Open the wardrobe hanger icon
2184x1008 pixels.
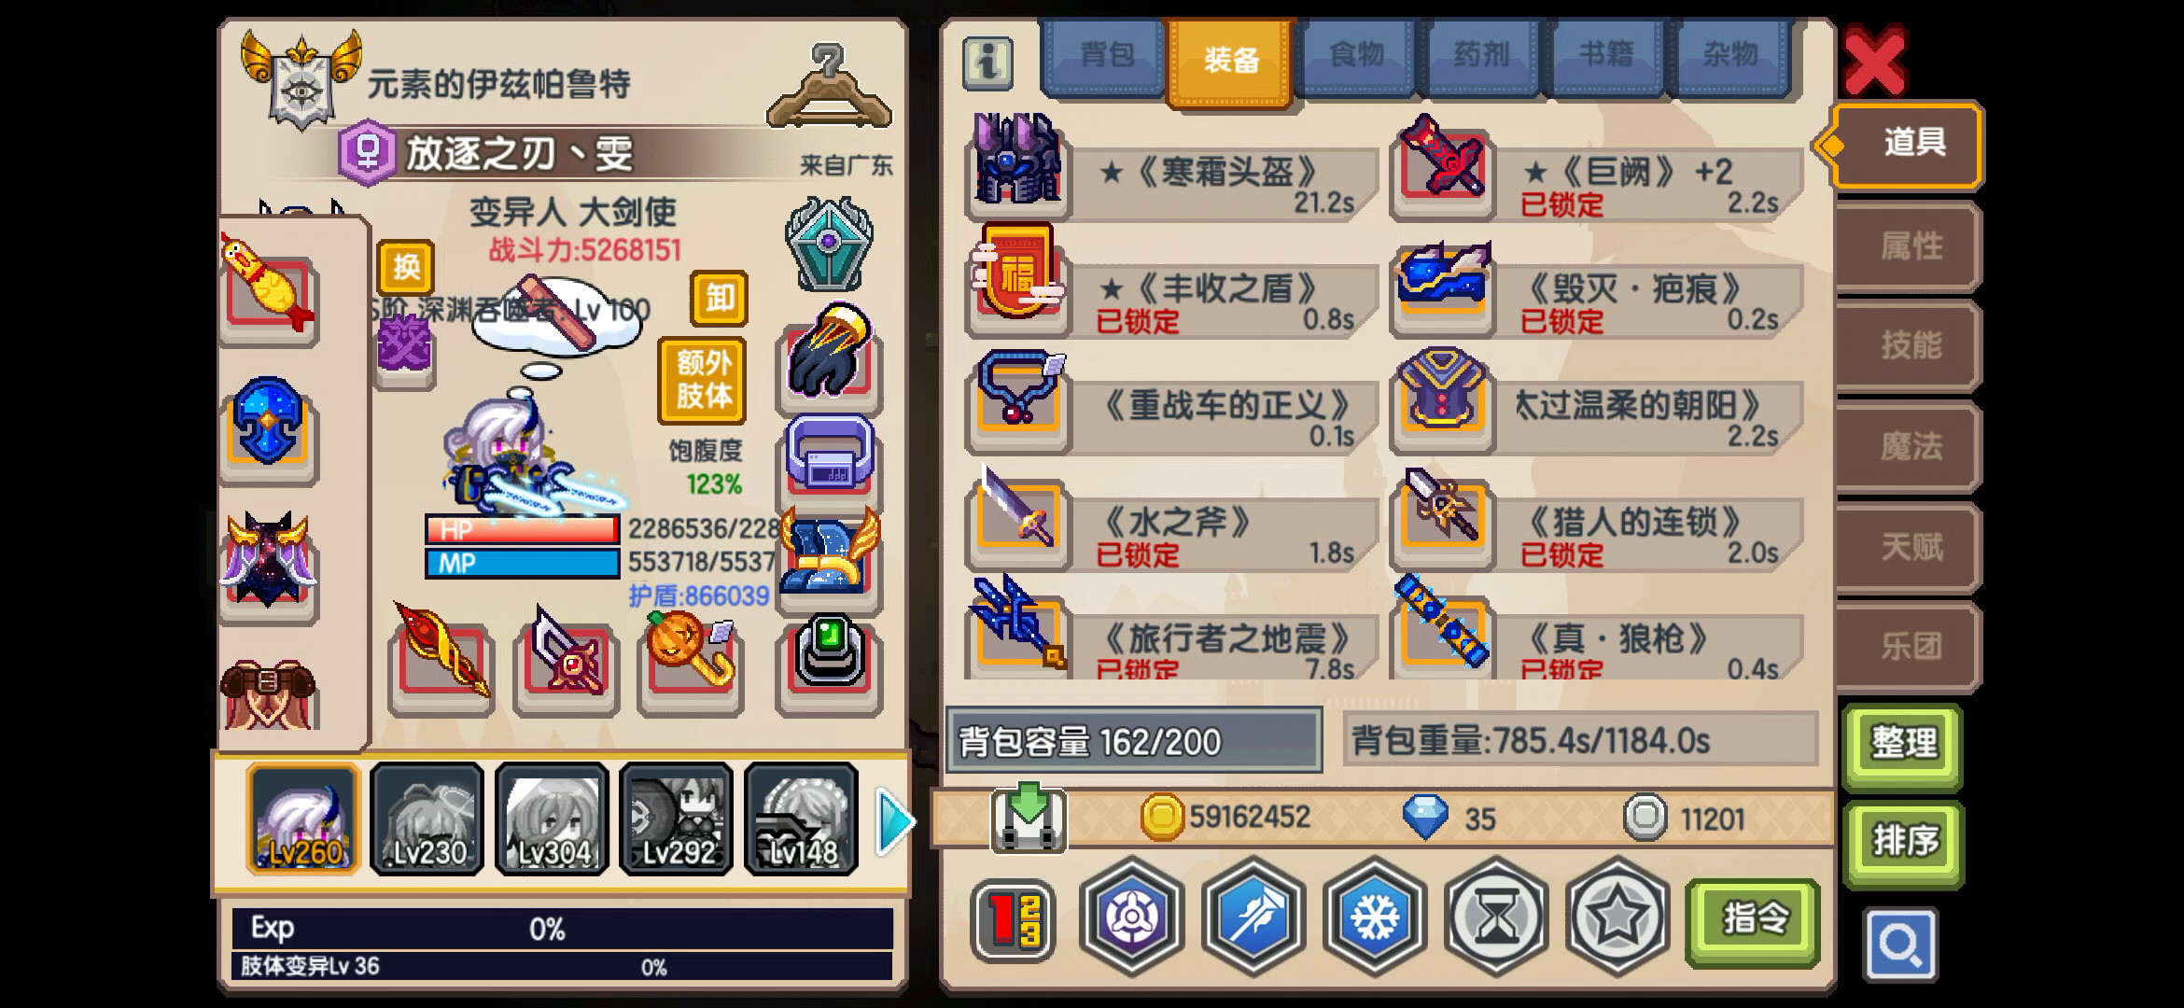829,86
